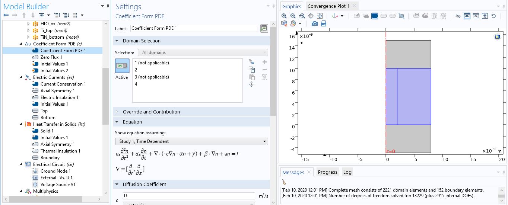This screenshot has width=508, height=205.
Task: Click the Print graphics icon
Action: coord(324,23)
